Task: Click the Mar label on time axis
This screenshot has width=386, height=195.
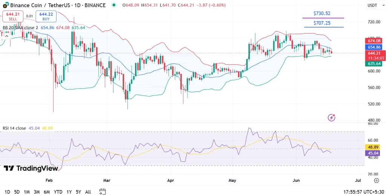Action: tap(107, 180)
